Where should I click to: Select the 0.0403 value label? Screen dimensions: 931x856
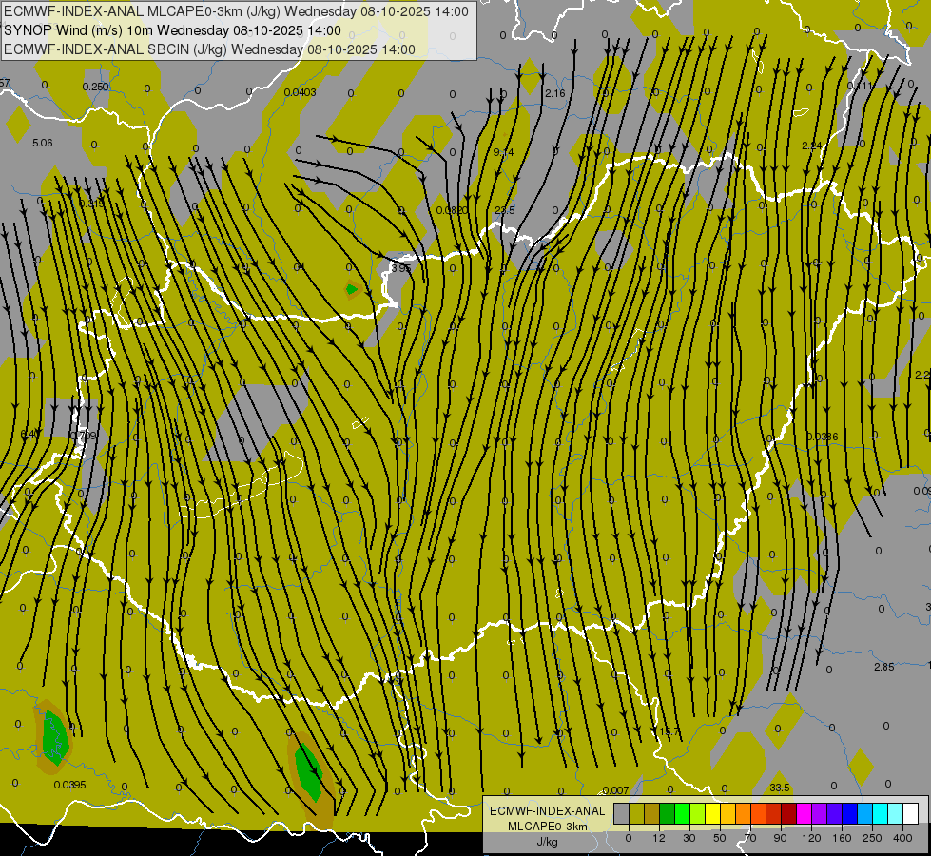point(300,92)
